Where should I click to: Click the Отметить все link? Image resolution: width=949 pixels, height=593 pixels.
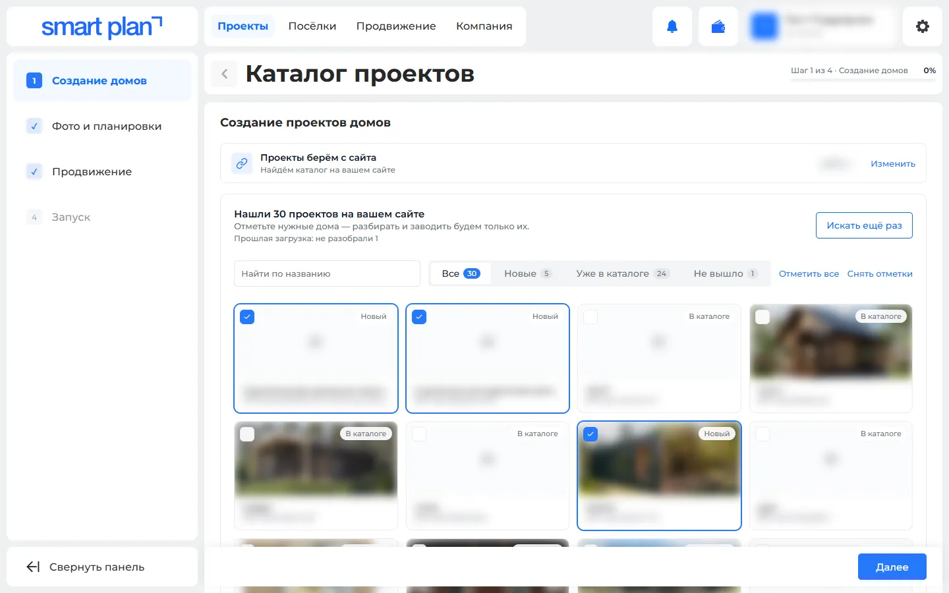pos(809,273)
